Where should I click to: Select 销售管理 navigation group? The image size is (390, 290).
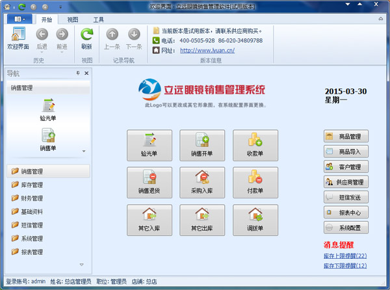(48, 171)
